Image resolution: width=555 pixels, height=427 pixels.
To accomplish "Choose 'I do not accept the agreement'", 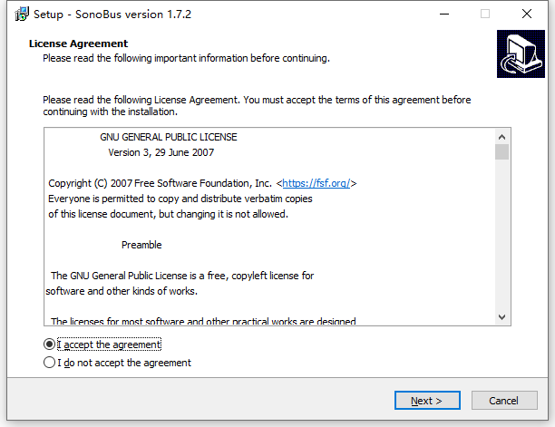I will point(50,363).
